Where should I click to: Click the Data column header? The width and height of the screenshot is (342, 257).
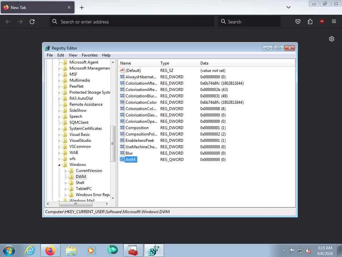click(247, 63)
